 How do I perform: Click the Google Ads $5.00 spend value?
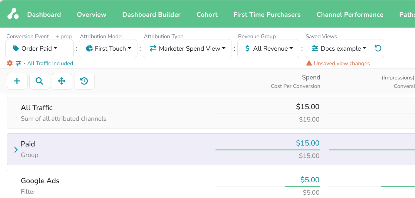tap(310, 180)
